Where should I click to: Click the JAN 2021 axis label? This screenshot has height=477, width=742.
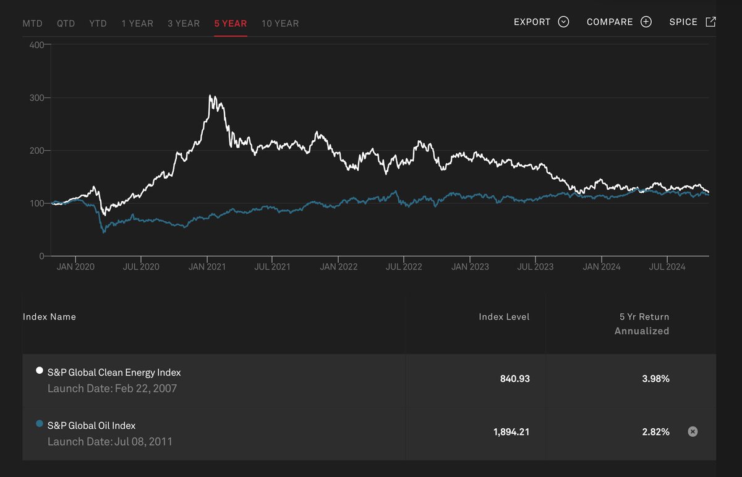point(207,267)
